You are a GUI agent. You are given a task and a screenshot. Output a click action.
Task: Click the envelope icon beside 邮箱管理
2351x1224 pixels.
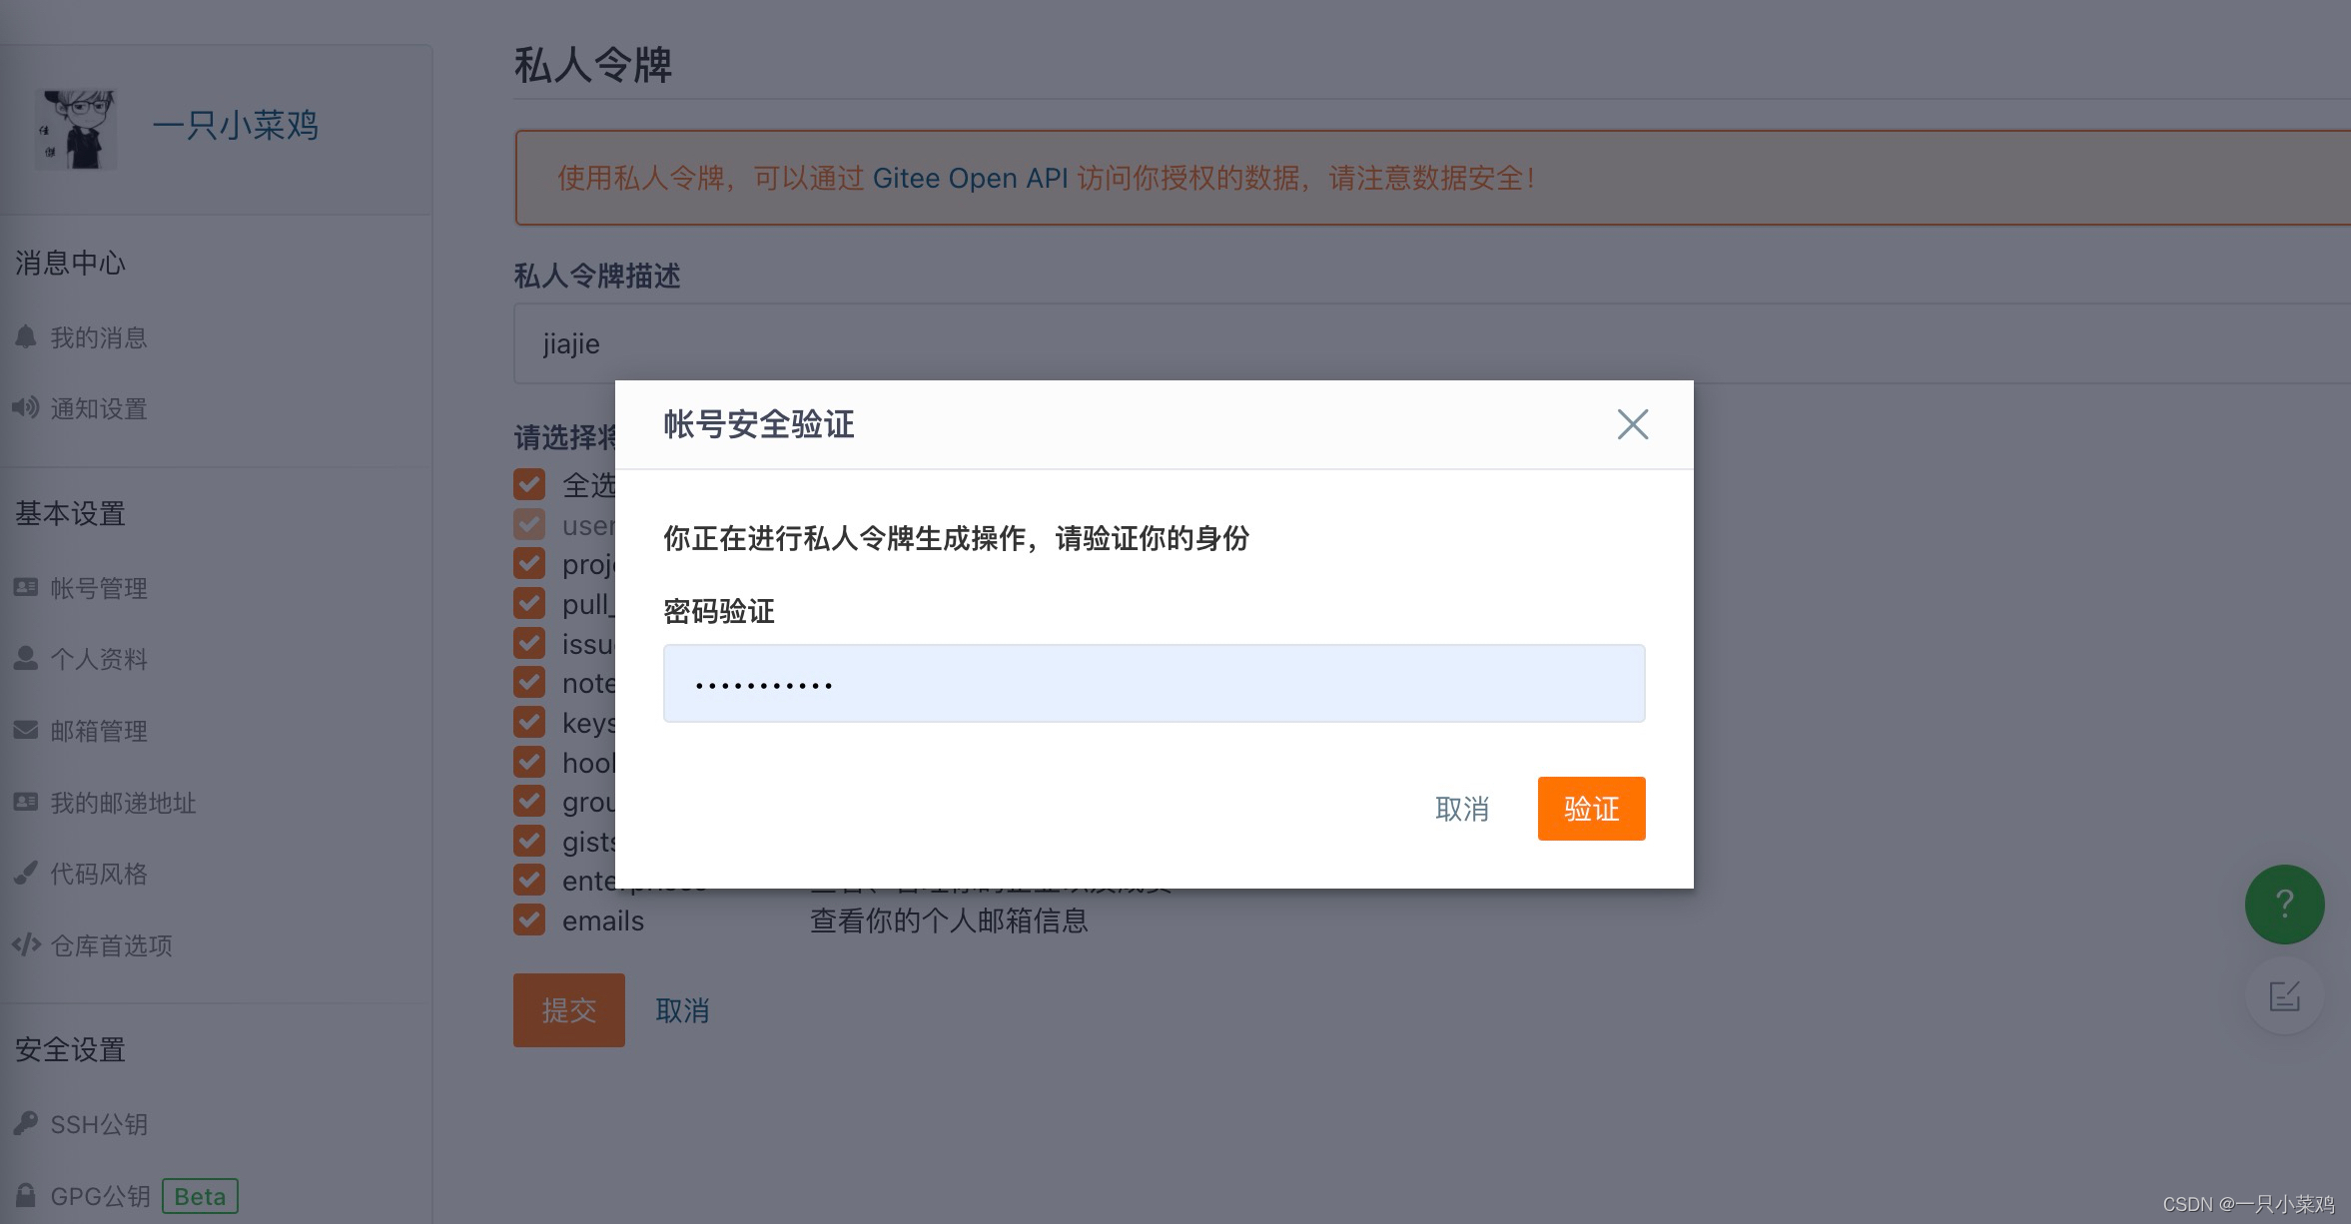[26, 730]
